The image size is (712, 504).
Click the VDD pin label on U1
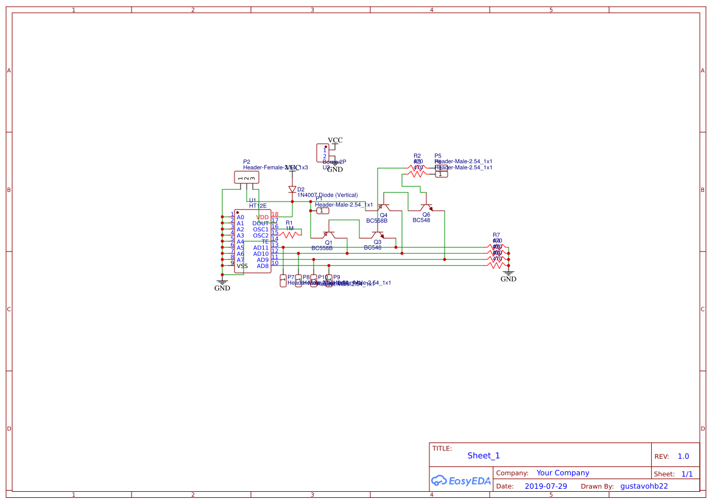(263, 217)
